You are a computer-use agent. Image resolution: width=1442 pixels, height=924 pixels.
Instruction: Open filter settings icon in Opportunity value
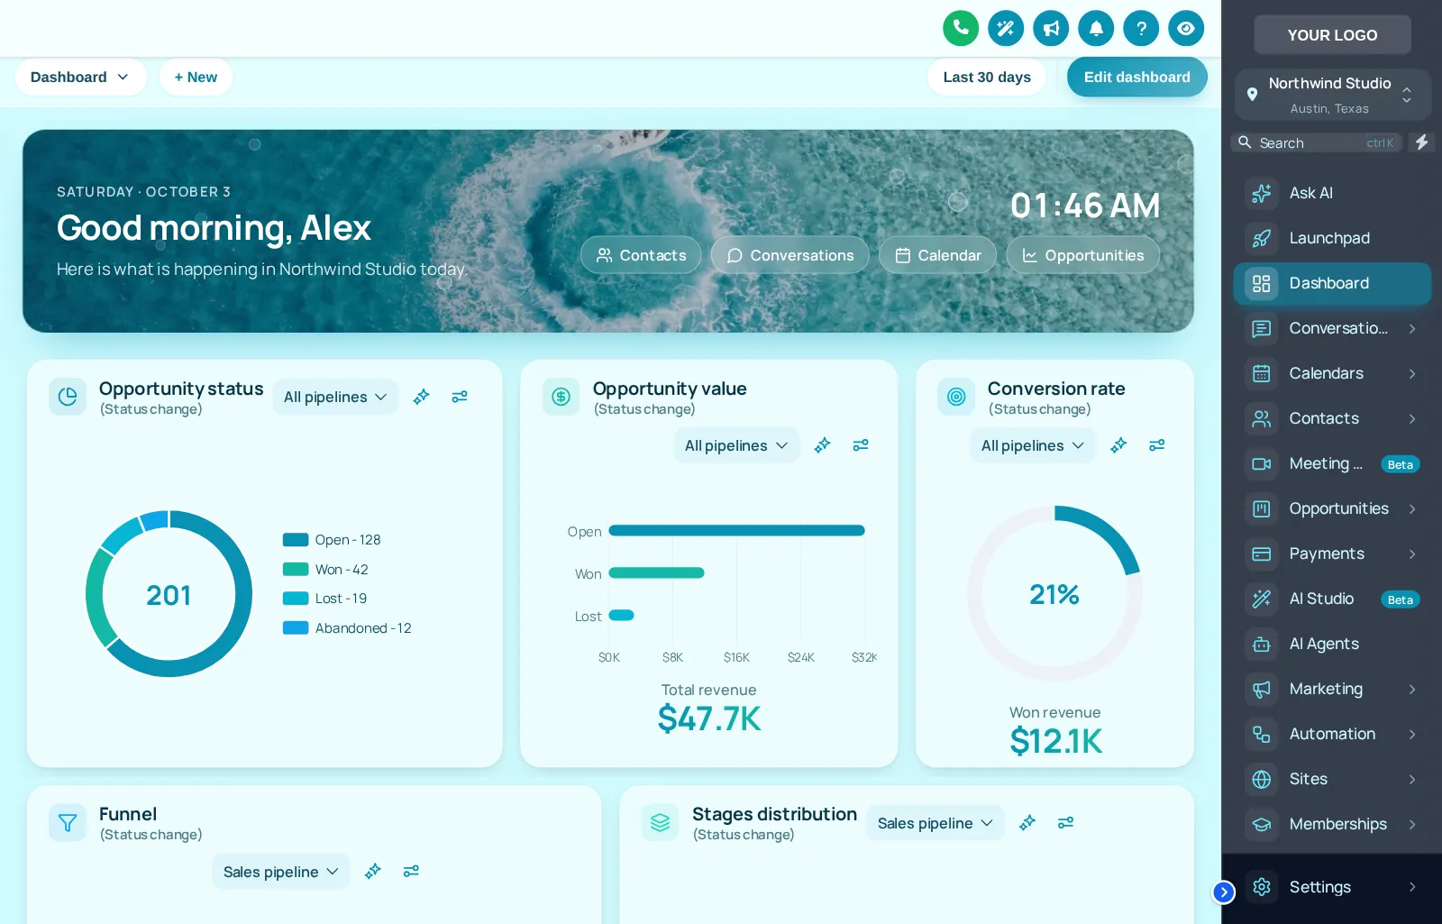(x=861, y=445)
